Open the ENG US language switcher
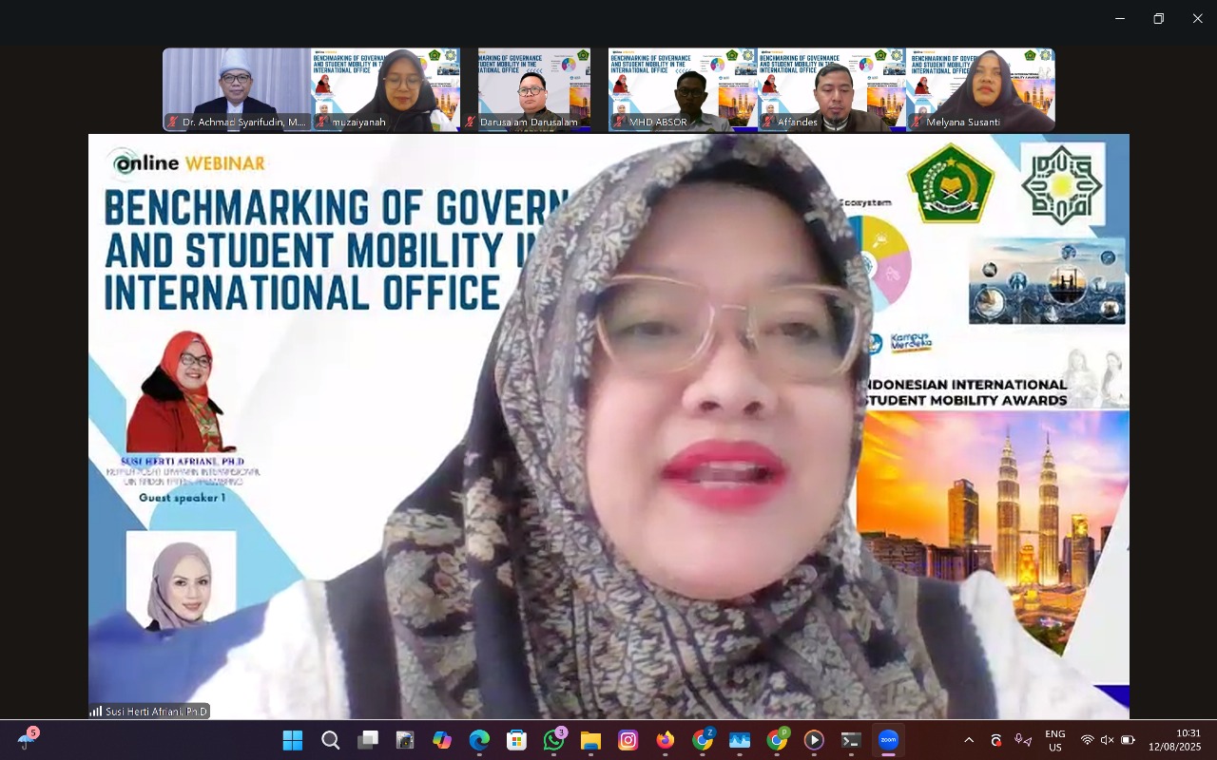Screen dimensions: 1217x760 1054,740
